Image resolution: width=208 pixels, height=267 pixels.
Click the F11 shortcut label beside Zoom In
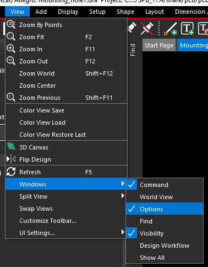pyautogui.click(x=90, y=49)
